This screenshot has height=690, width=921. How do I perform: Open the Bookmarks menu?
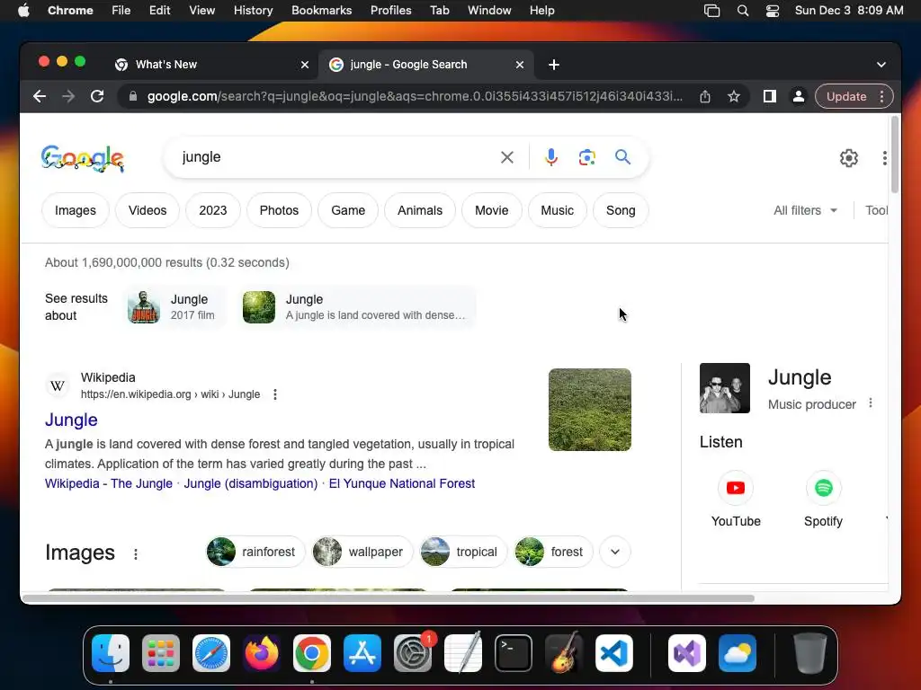point(321,11)
